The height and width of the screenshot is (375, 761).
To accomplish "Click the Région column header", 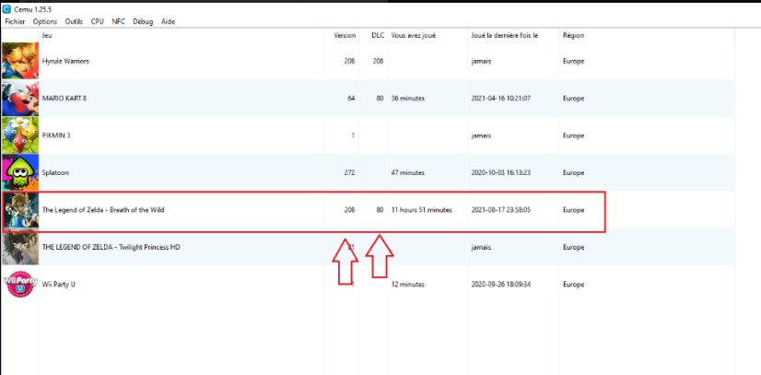I will (x=573, y=35).
